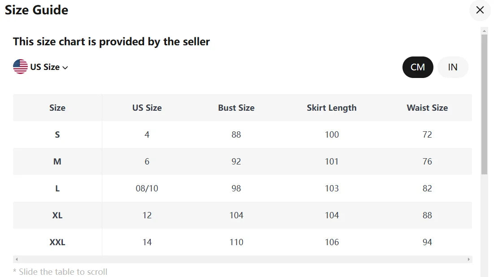Click the X icon to dismiss the Size Guide

[480, 10]
